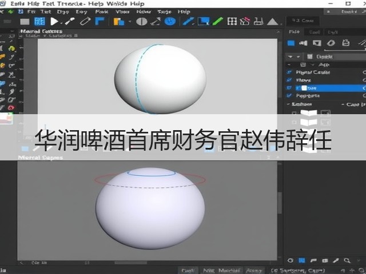This screenshot has width=366, height=274.
Task: Click the first white folded thumbnail under 'Emhuen'
Action: [309, 112]
